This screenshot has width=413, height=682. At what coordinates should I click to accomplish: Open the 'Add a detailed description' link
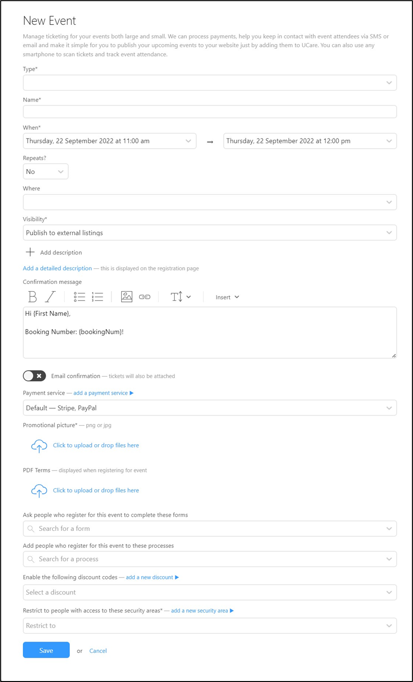[x=57, y=268]
